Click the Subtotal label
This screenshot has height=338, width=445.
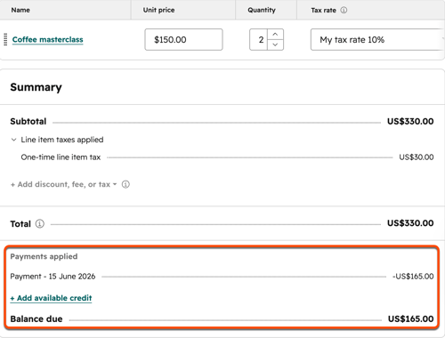[28, 121]
